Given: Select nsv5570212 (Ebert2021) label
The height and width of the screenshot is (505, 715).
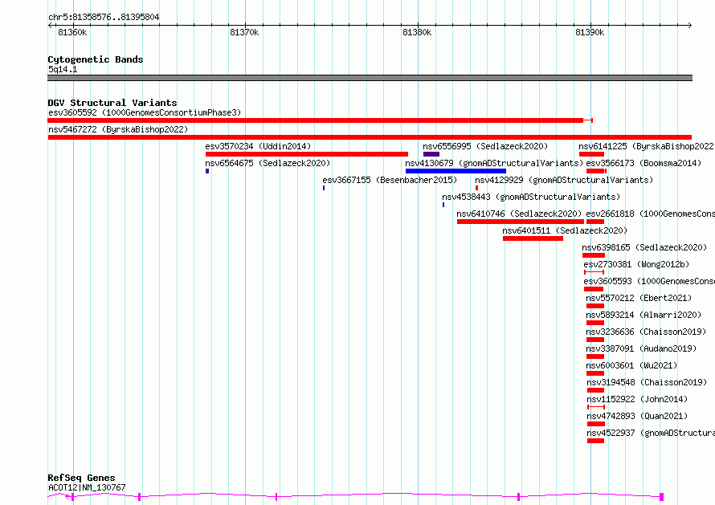Looking at the screenshot, I should point(639,298).
